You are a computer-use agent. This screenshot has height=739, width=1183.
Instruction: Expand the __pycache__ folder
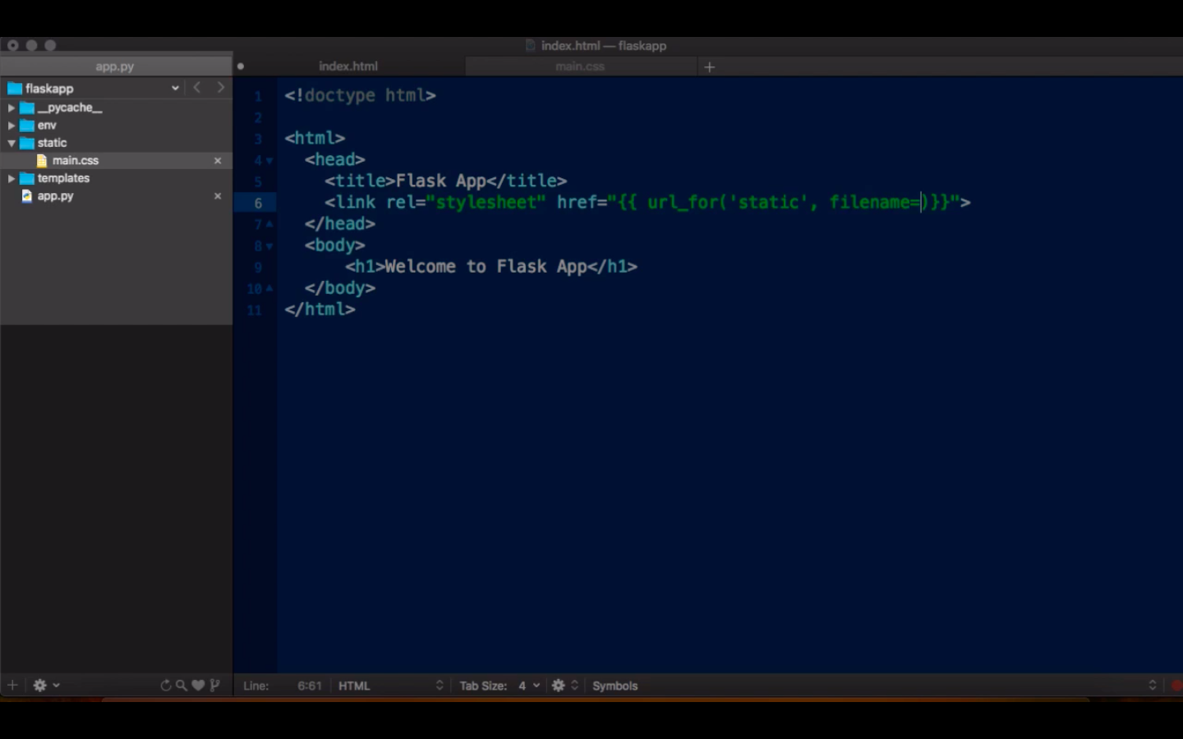pos(12,108)
